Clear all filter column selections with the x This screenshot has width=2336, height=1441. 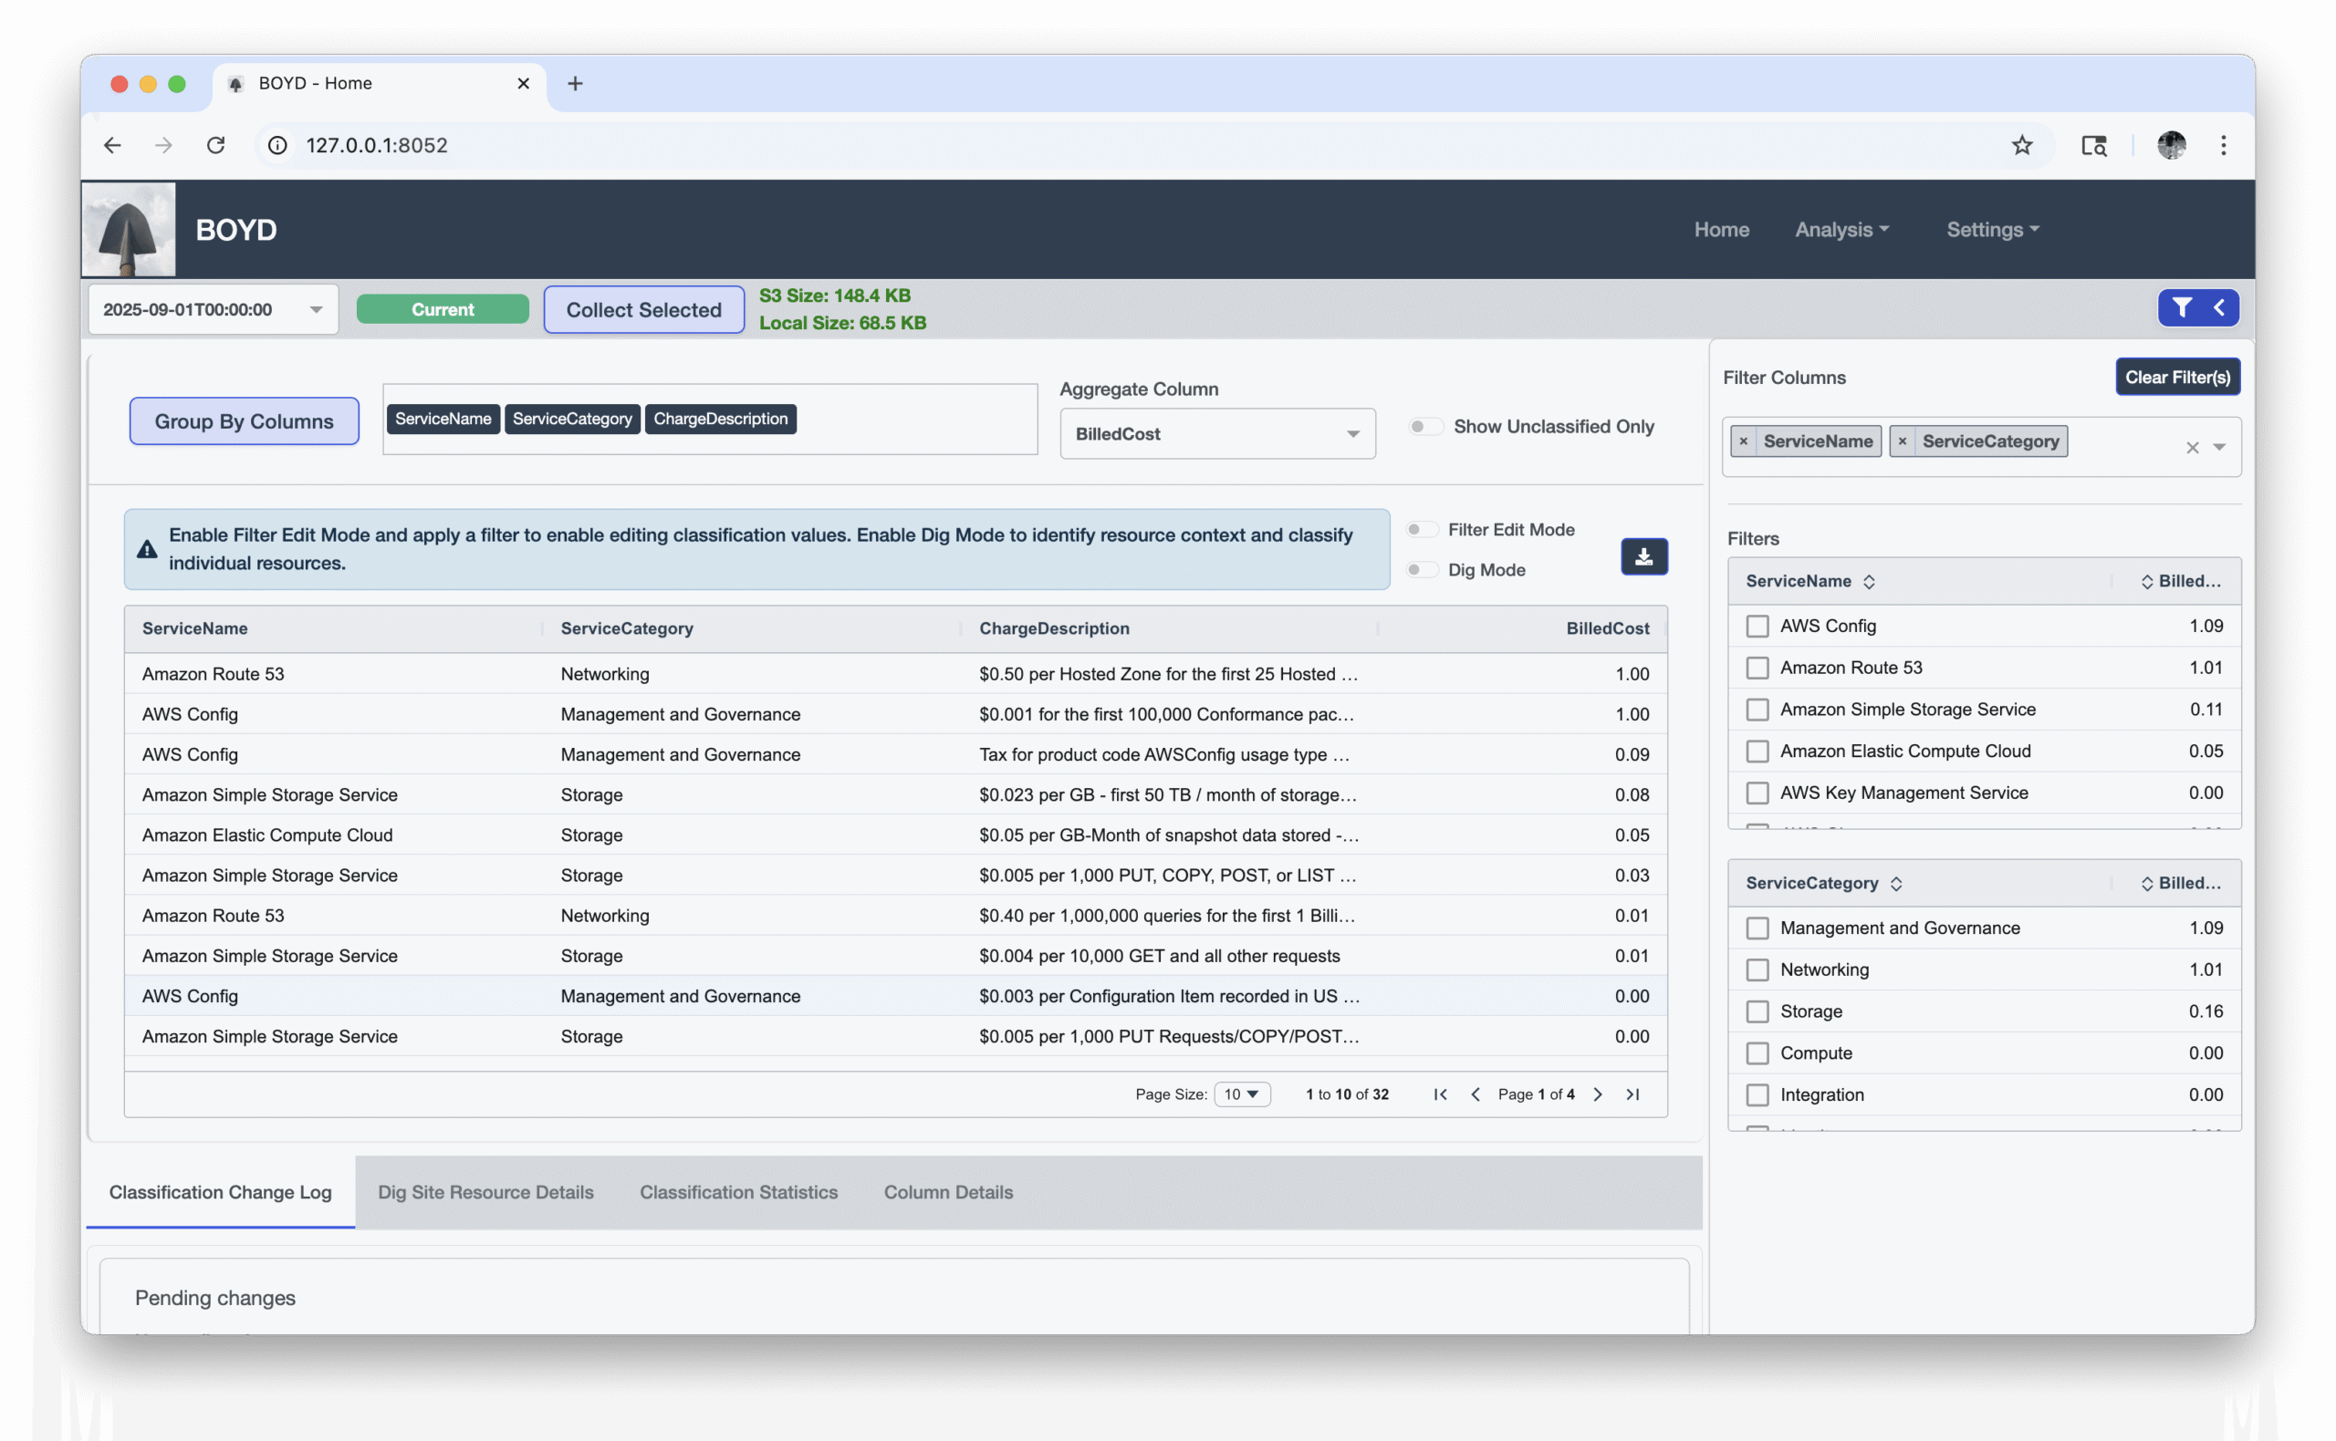pyautogui.click(x=2192, y=447)
